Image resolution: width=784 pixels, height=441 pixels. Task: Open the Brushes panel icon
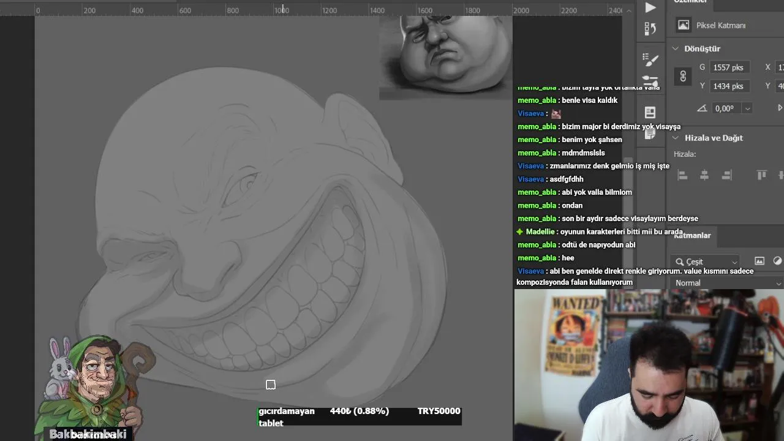pos(650,81)
